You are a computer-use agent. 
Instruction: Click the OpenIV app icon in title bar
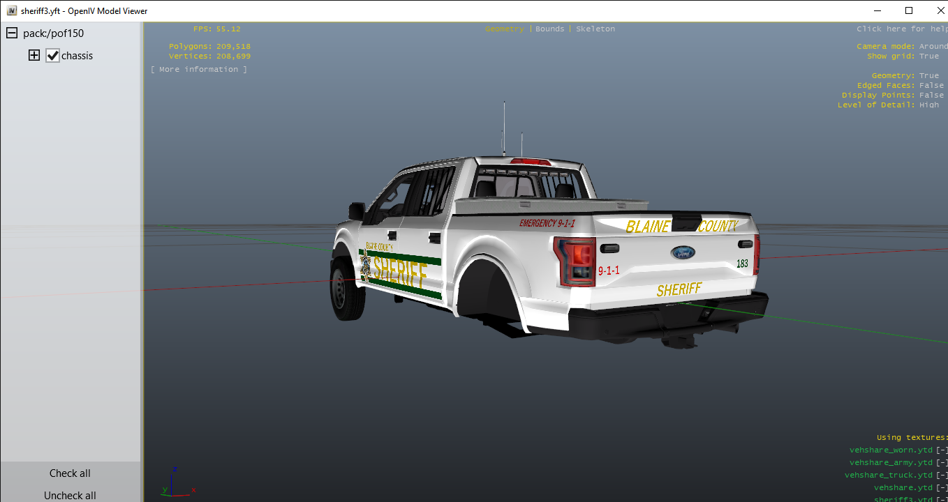[x=12, y=11]
